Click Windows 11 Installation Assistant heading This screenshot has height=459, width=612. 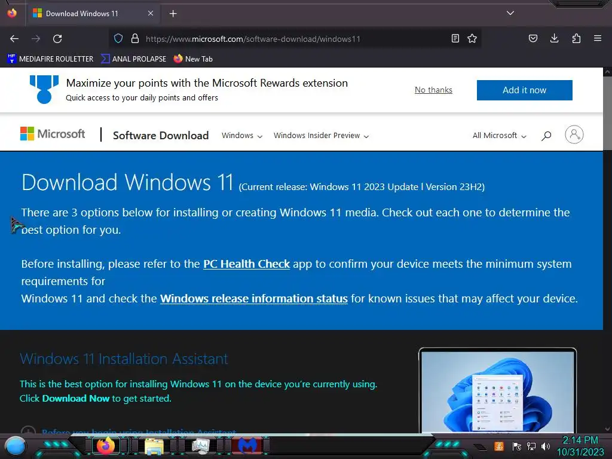(124, 359)
